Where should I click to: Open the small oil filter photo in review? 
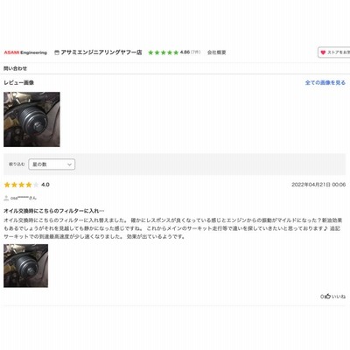(25, 266)
